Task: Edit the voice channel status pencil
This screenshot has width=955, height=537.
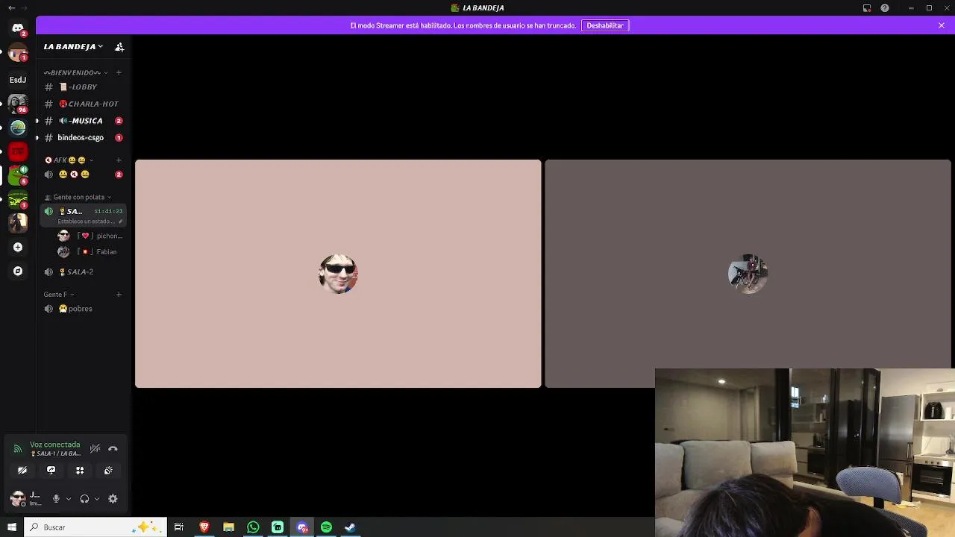Action: [120, 222]
